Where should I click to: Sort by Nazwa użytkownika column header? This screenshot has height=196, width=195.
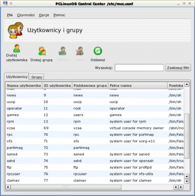tap(24, 86)
